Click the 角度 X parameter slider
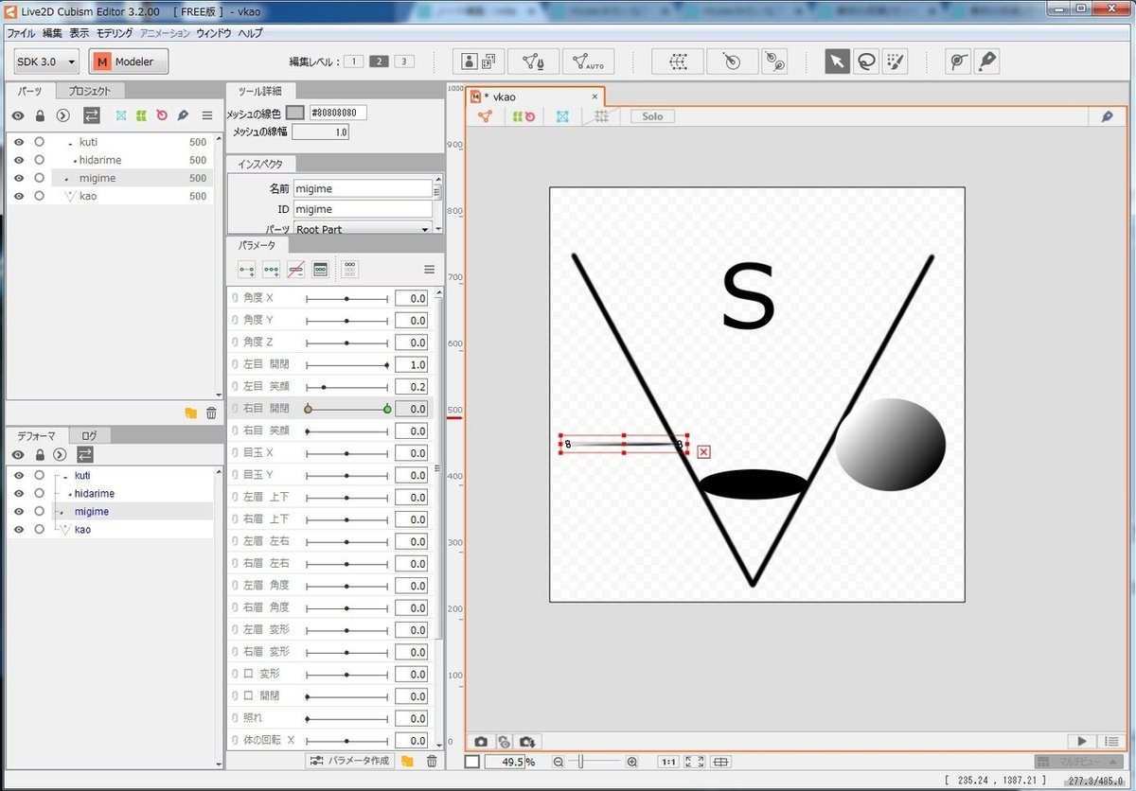Screen dimensions: 1136x791 click(346, 298)
